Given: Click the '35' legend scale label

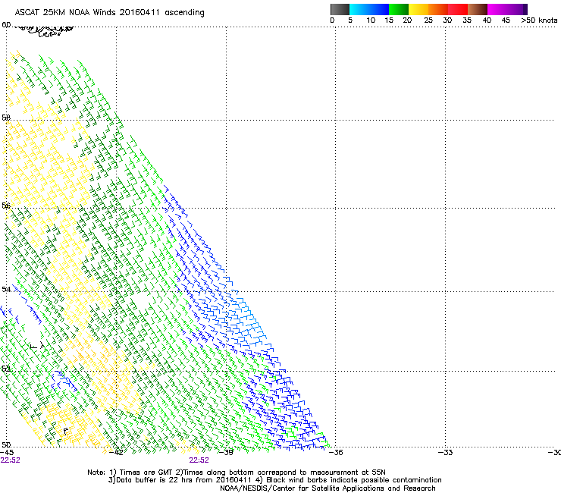Looking at the screenshot, I should (x=467, y=20).
